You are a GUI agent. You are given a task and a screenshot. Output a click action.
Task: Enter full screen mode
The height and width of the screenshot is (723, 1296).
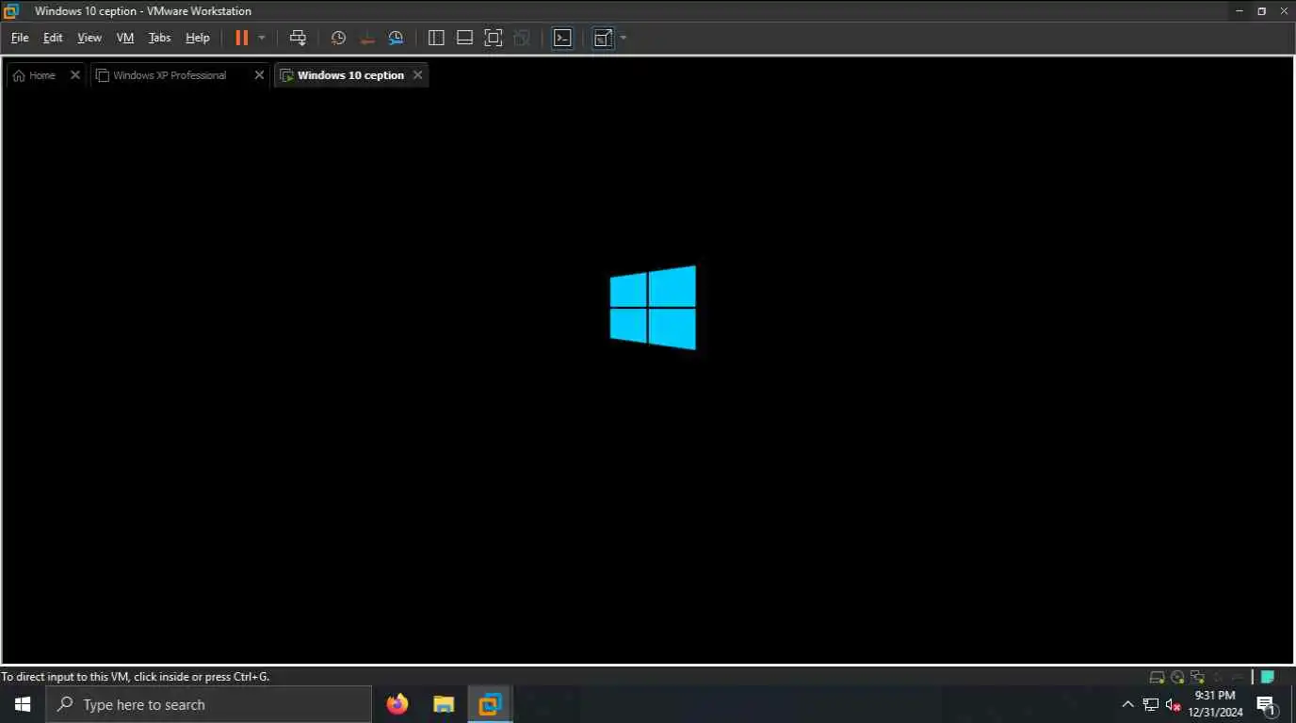[493, 38]
